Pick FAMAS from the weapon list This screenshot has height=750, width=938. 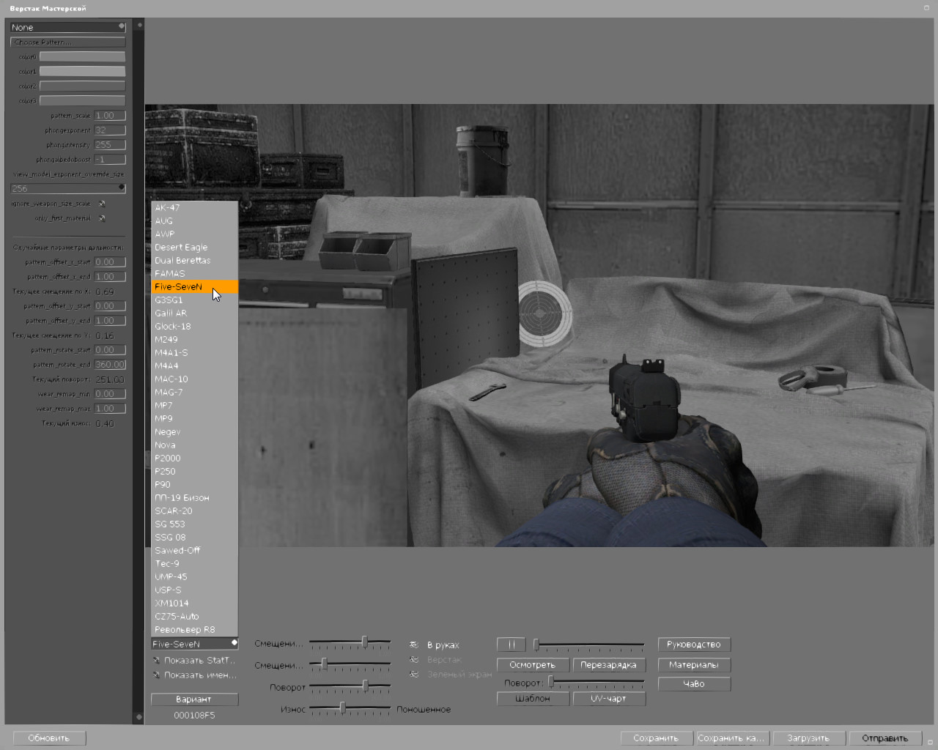[194, 273]
